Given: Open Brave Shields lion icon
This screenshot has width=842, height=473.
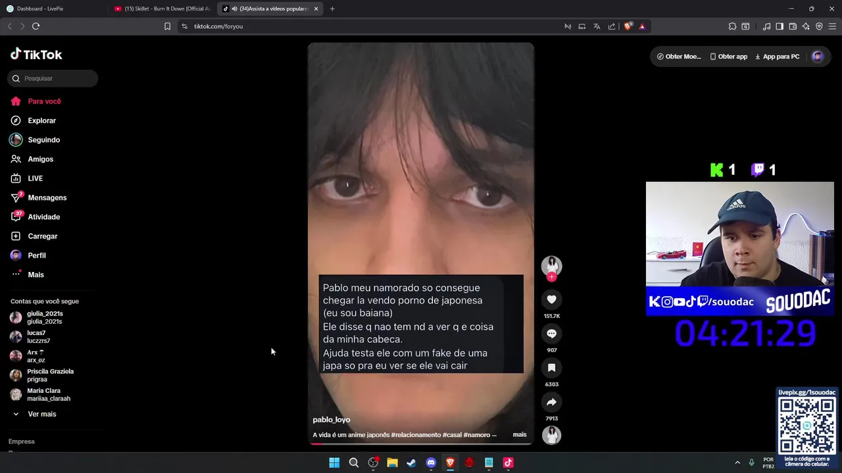Looking at the screenshot, I should tap(628, 26).
